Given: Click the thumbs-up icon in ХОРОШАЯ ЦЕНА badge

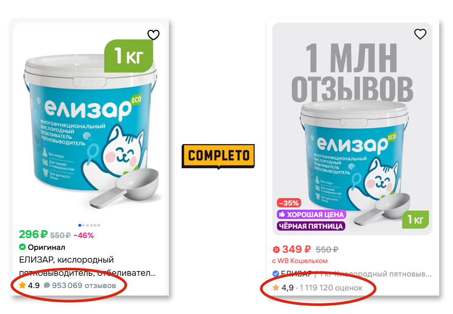Looking at the screenshot, I should point(282,214).
